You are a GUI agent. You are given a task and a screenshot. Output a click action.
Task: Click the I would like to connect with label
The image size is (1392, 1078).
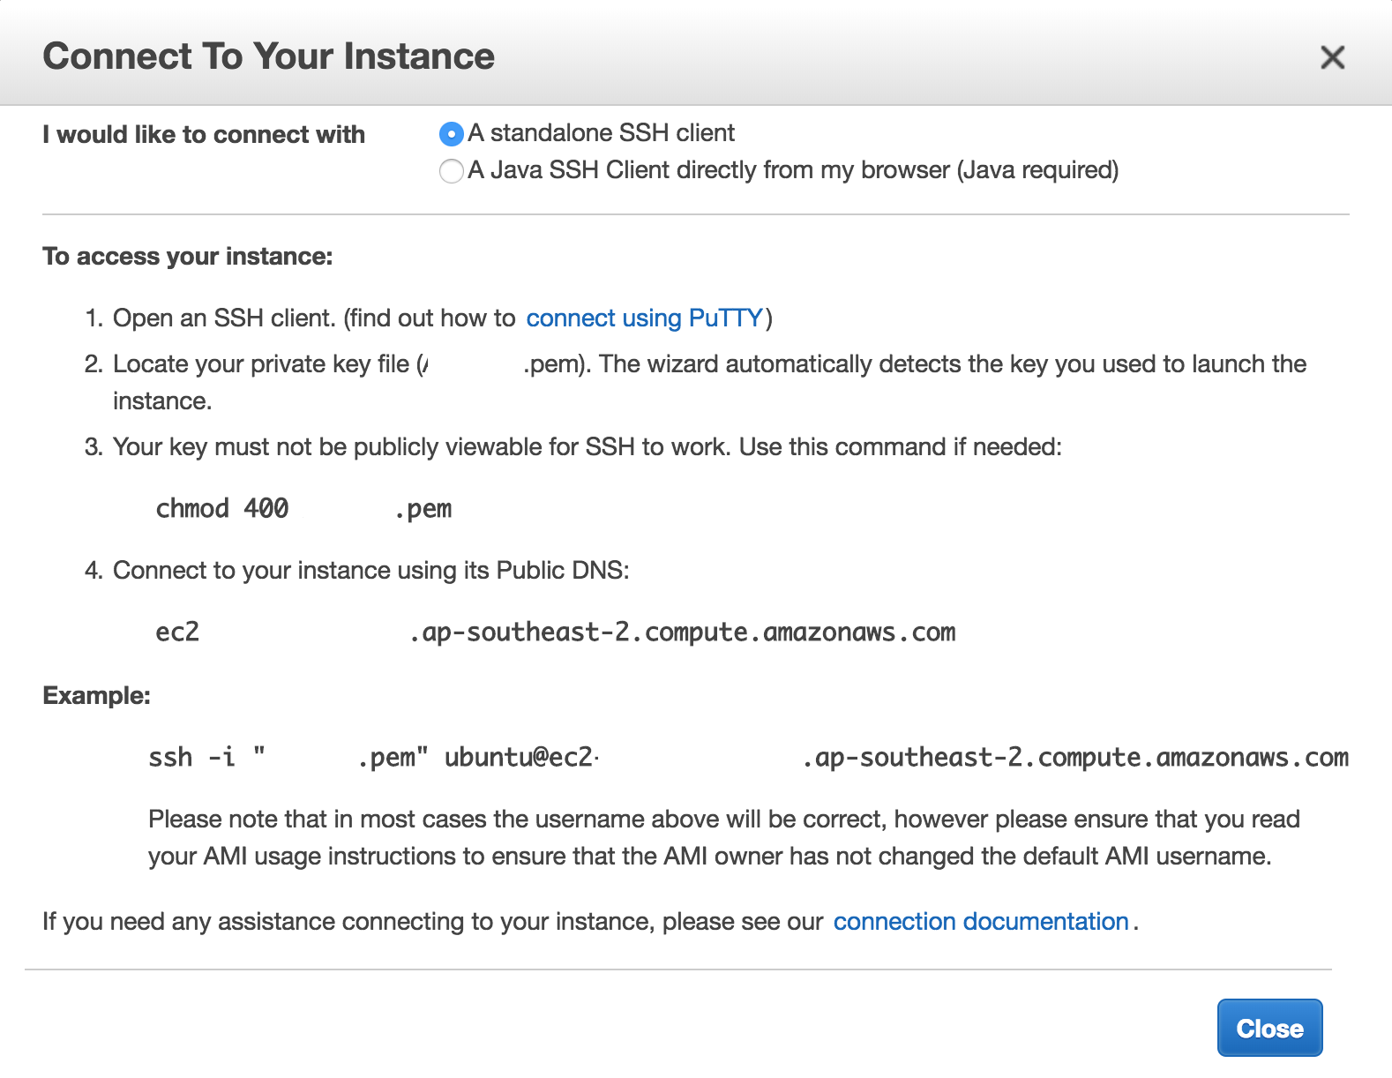[x=203, y=135]
